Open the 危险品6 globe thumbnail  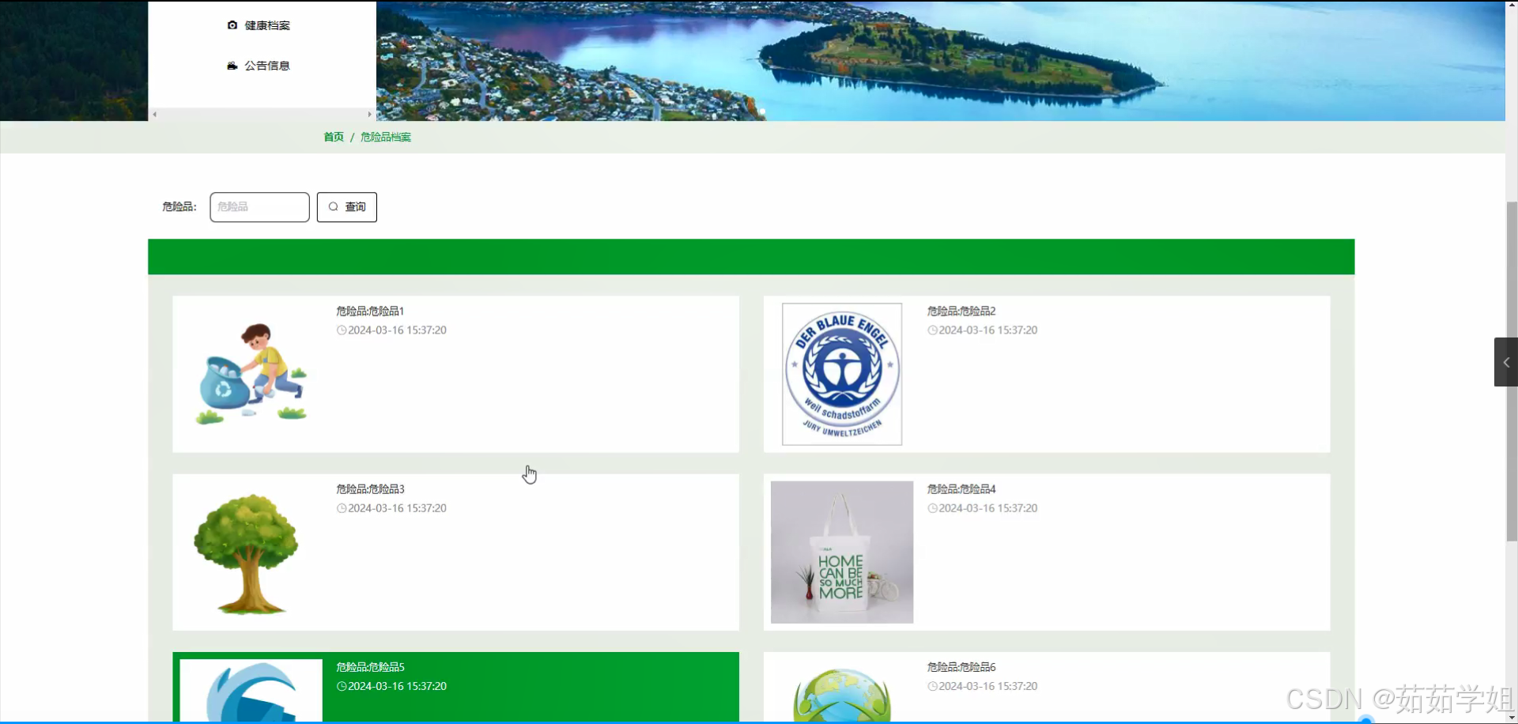[x=842, y=692]
